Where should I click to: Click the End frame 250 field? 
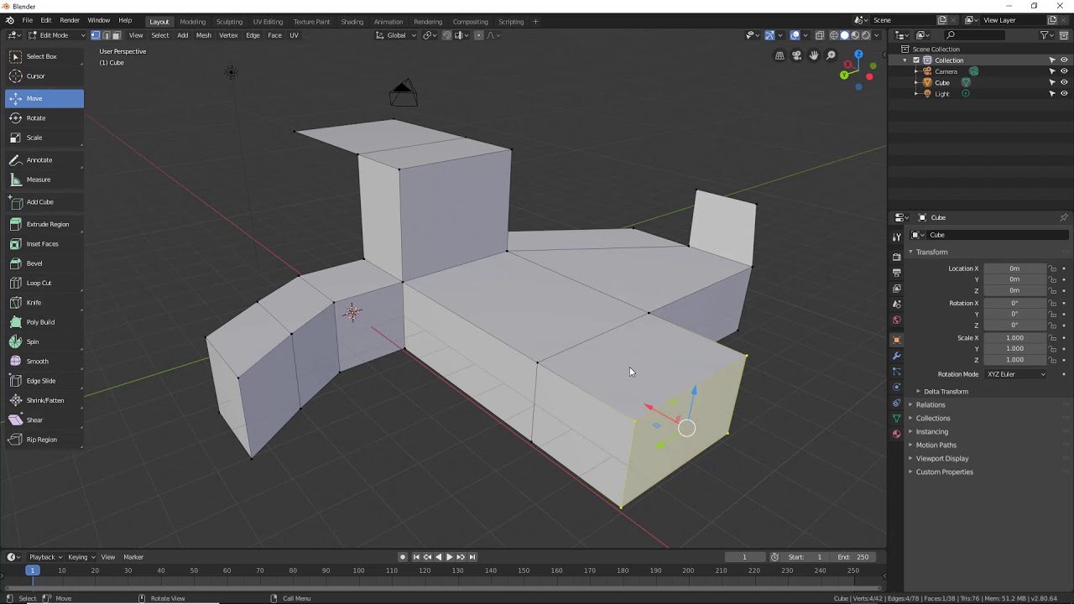click(x=853, y=557)
